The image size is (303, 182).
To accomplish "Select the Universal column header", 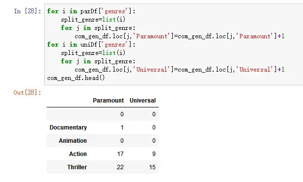I will point(142,101).
